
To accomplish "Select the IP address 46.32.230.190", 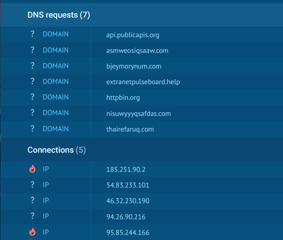I will coord(128,201).
